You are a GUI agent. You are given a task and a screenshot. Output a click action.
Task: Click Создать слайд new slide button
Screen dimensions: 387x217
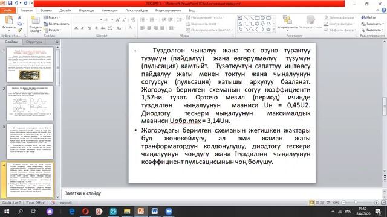(35, 24)
